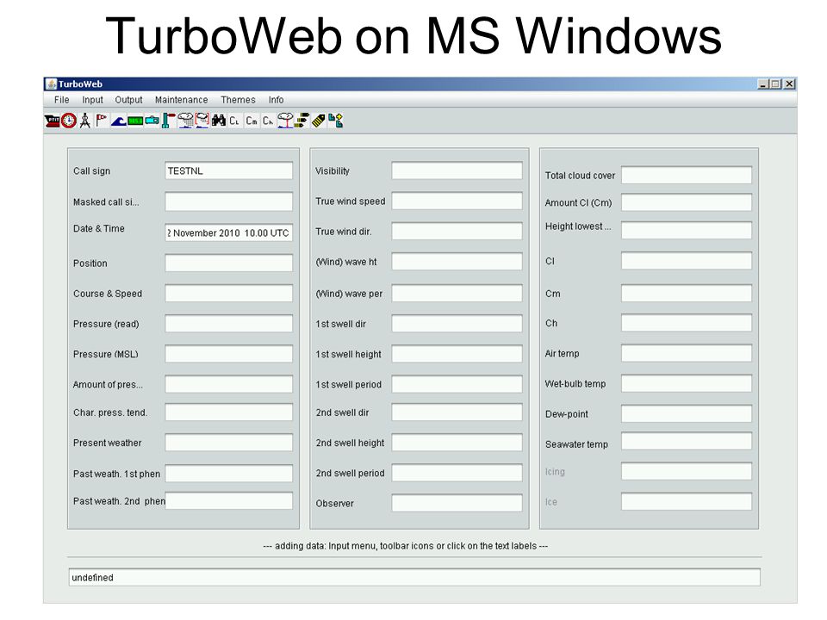Click the ship call sign toolbar icon
This screenshot has width=827, height=620.
(53, 121)
